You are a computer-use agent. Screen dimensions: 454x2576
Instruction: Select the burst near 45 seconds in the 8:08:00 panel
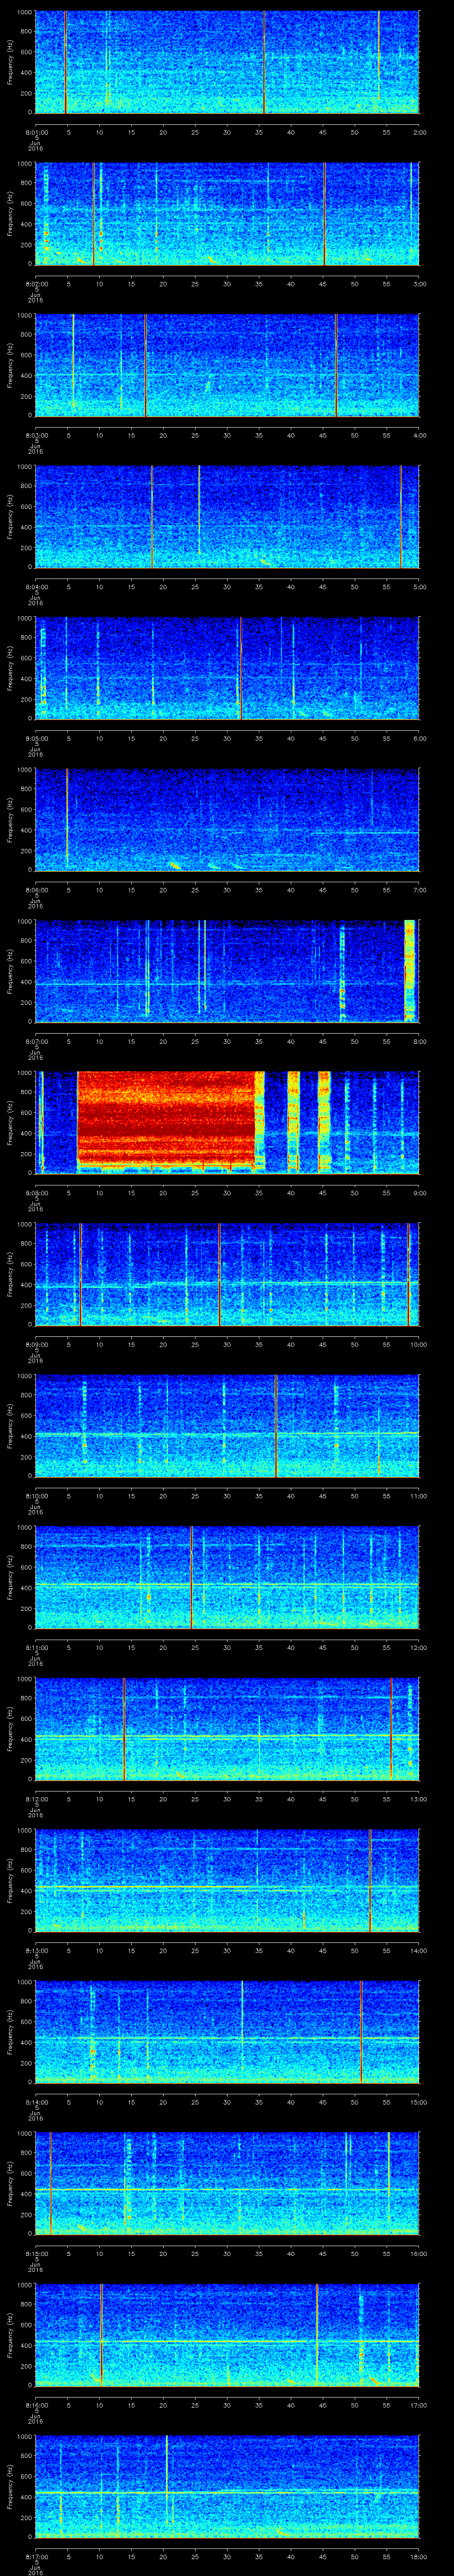click(x=324, y=1122)
